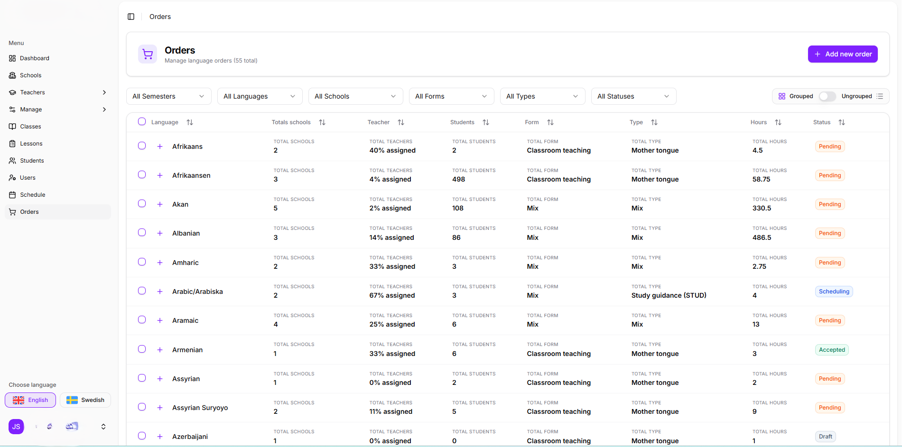
Task: Click the Lessons clipboard icon
Action: pyautogui.click(x=12, y=144)
